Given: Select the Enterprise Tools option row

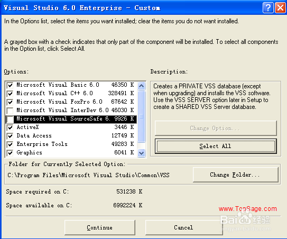Looking at the screenshot, I should point(71,144).
